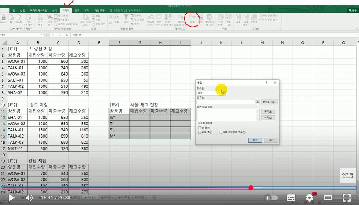Image resolution: width=359 pixels, height=205 pixels.
Task: Click the 빠른 채우기 (flash fill) icon
Action: [159, 20]
